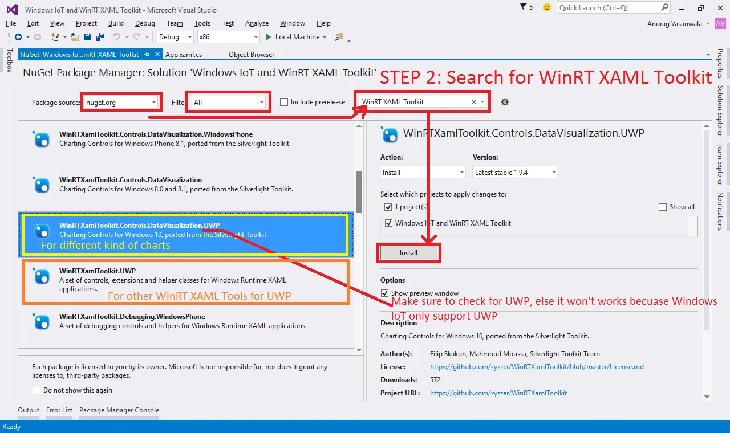
Task: Open the Build menu
Action: (x=116, y=23)
